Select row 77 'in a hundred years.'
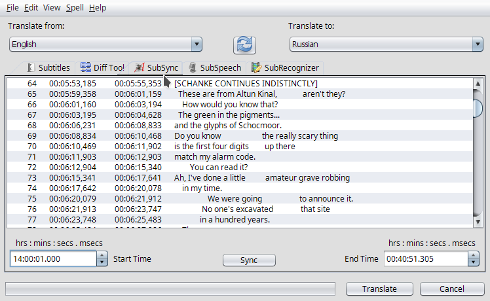490x301 pixels. 240,219
